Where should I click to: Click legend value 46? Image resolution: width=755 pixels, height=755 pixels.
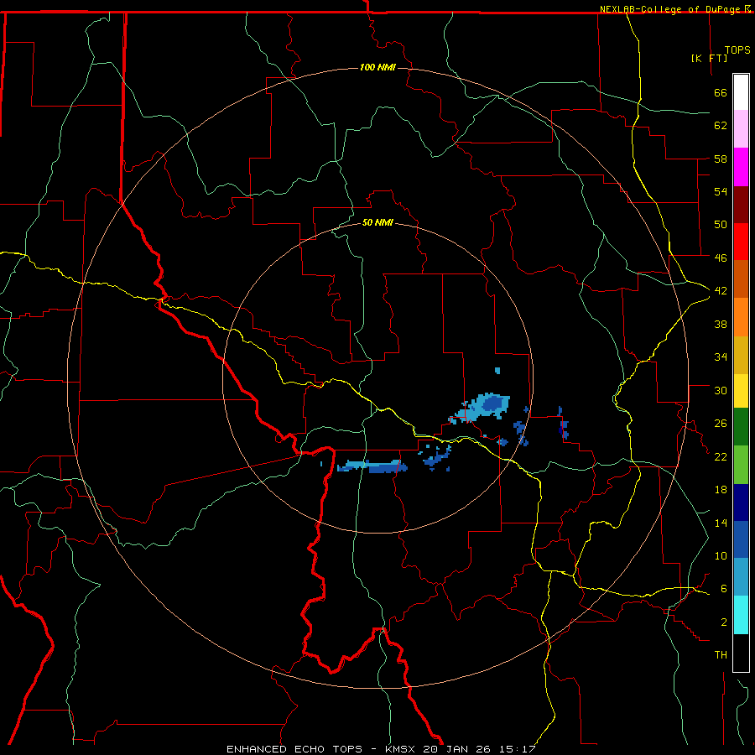pos(721,258)
